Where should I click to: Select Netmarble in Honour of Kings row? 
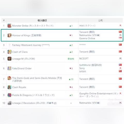pyautogui.click(x=90, y=35)
